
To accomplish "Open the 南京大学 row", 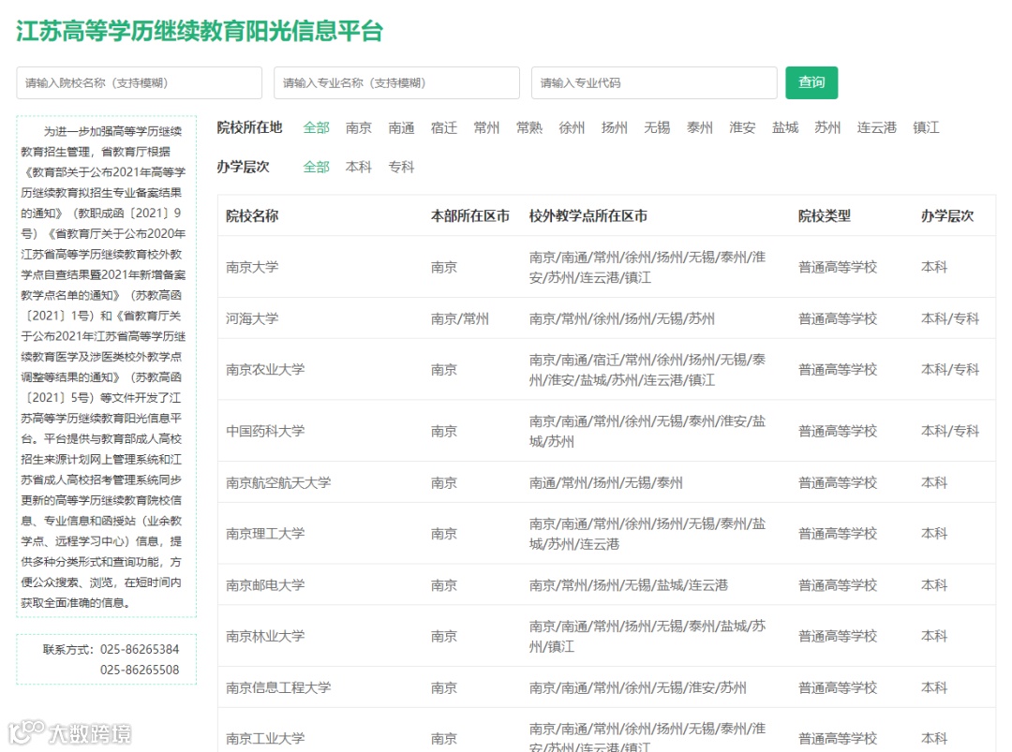I will 606,267.
